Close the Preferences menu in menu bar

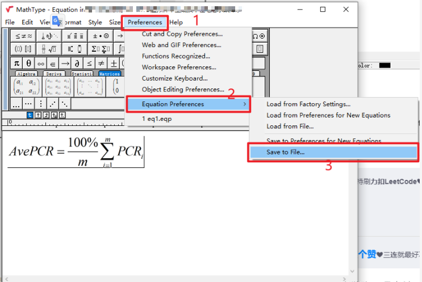[x=145, y=22]
